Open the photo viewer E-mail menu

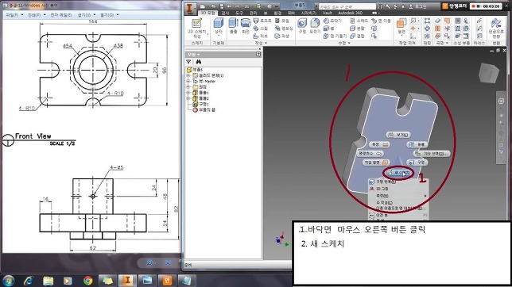point(60,15)
